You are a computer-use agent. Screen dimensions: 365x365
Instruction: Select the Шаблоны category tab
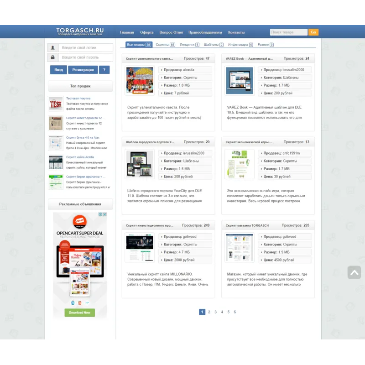(x=213, y=45)
